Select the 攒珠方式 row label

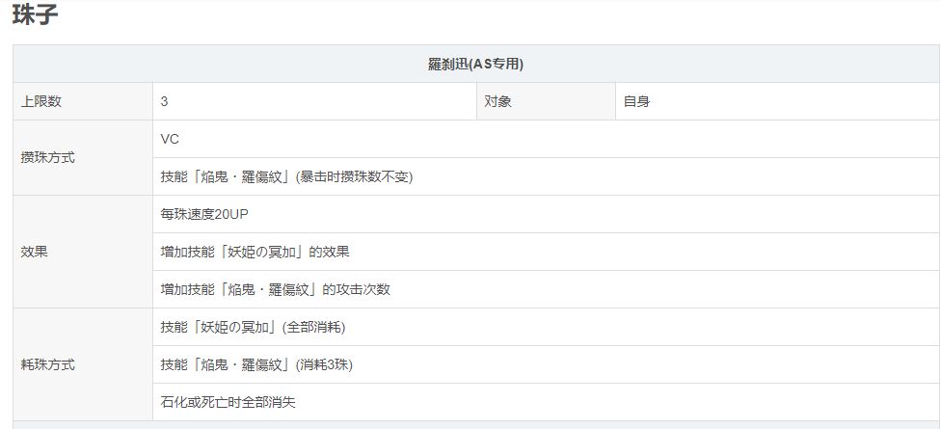point(47,157)
